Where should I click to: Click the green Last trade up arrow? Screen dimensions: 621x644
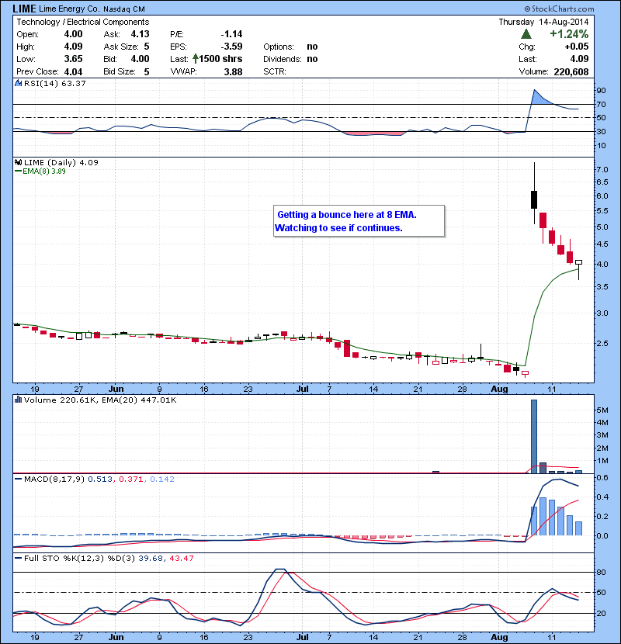(x=195, y=59)
